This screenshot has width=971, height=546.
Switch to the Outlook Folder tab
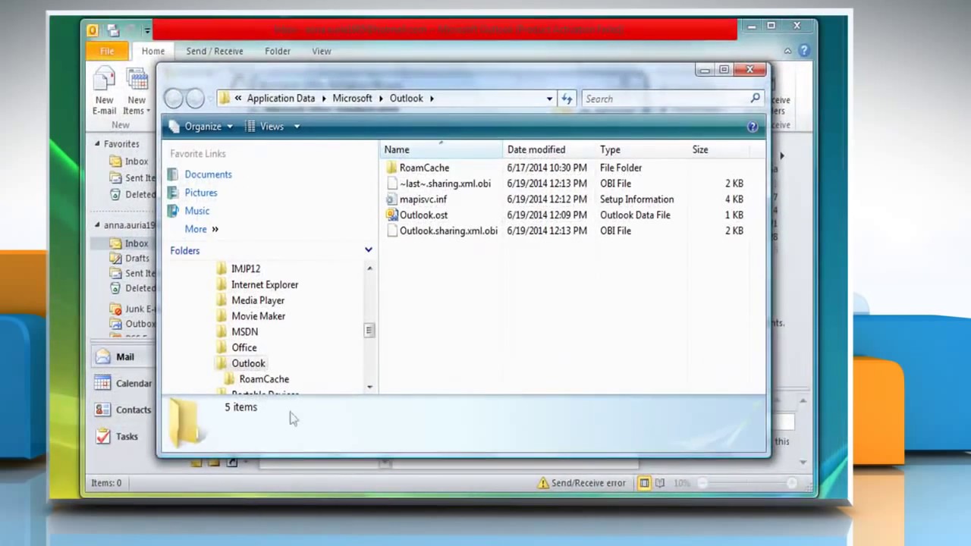[x=278, y=52]
